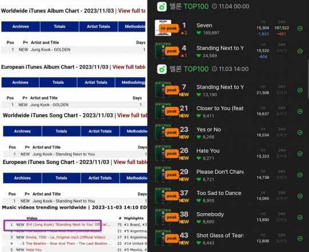Click the heart icon under Hate You
Image resolution: width=309 pixels, height=252 pixels.
199,158
